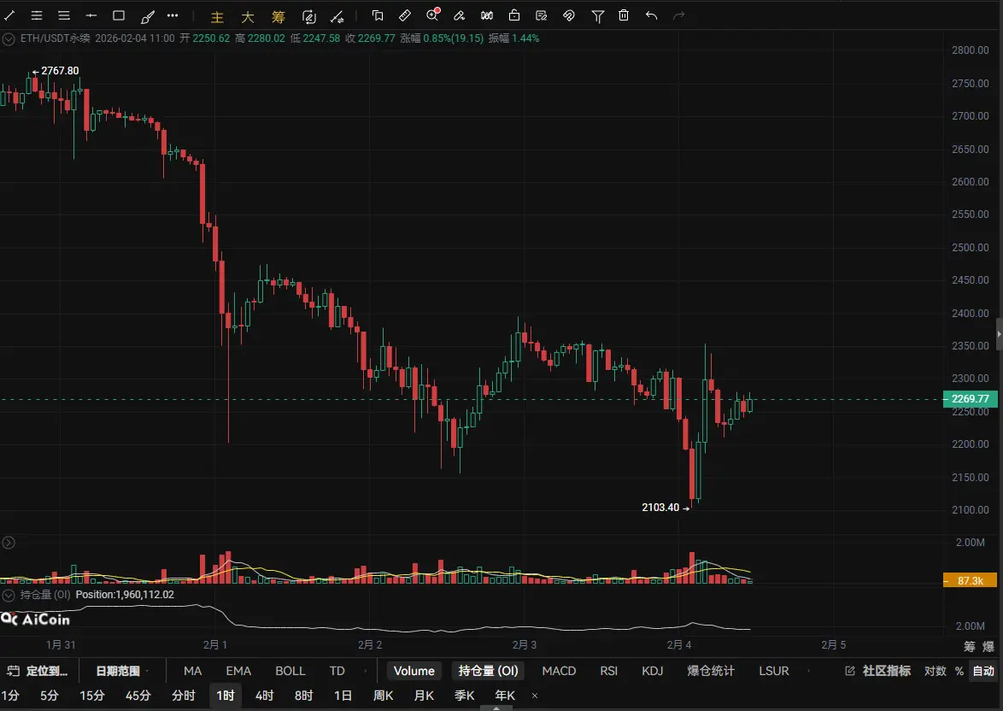Screen dimensions: 1003x711
Task: Select the trend line drawing tool
Action: click(9, 15)
